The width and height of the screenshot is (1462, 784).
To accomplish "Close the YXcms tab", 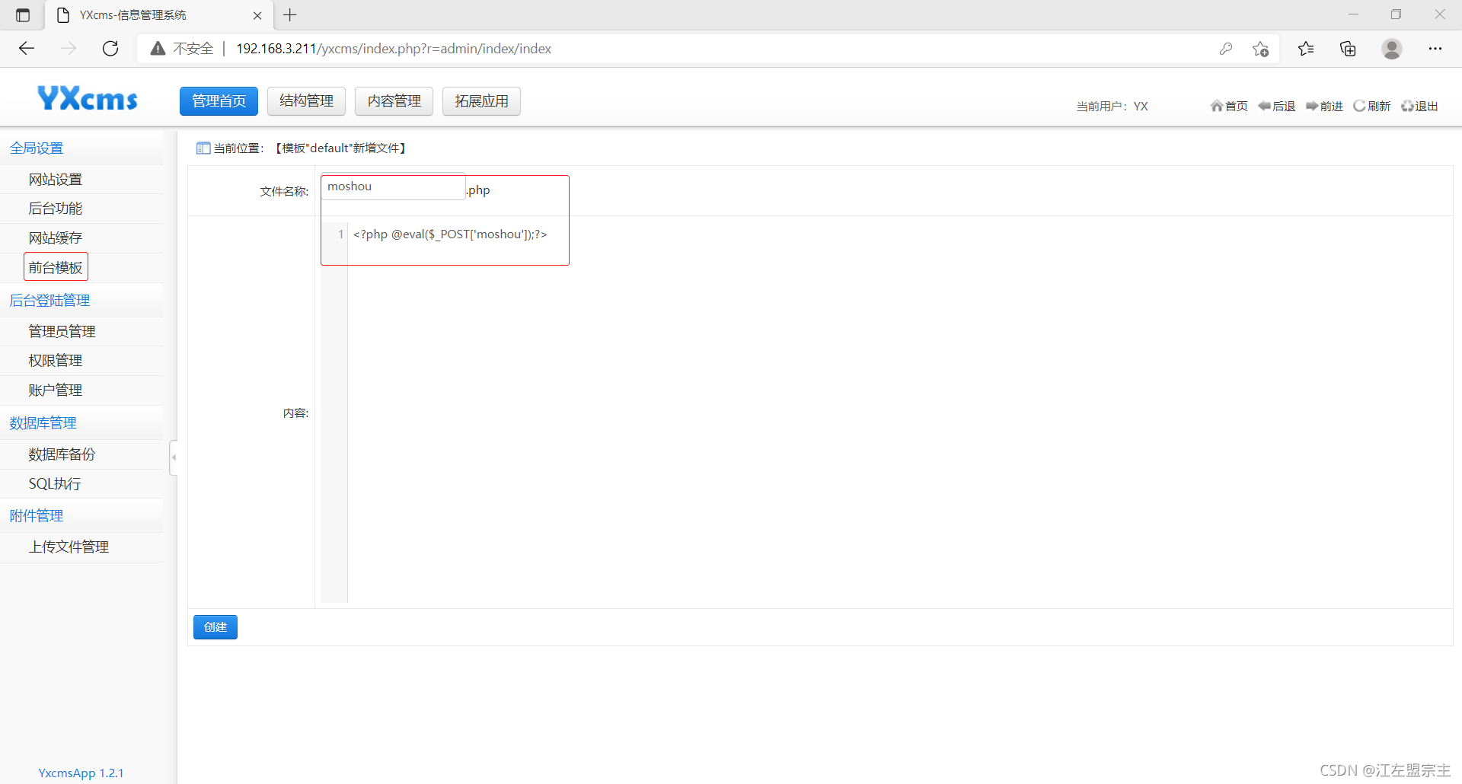I will point(257,15).
